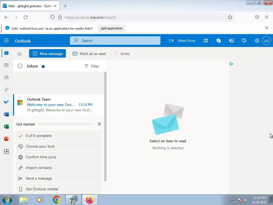Click the Undo button
This screenshot has height=205, width=273.
tap(122, 53)
